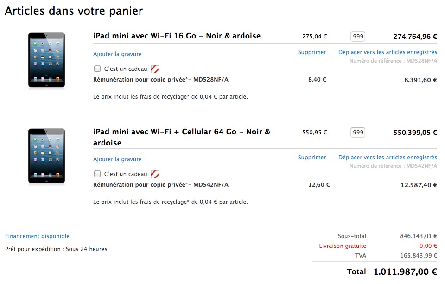
Task: Click the gift ribbon icon for the 16 Go iPad mini
Action: (155, 69)
